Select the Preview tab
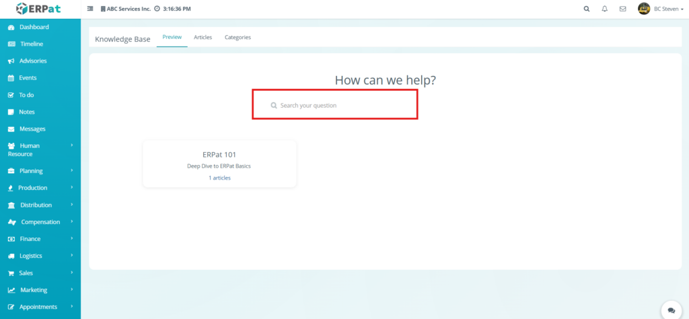 click(172, 38)
